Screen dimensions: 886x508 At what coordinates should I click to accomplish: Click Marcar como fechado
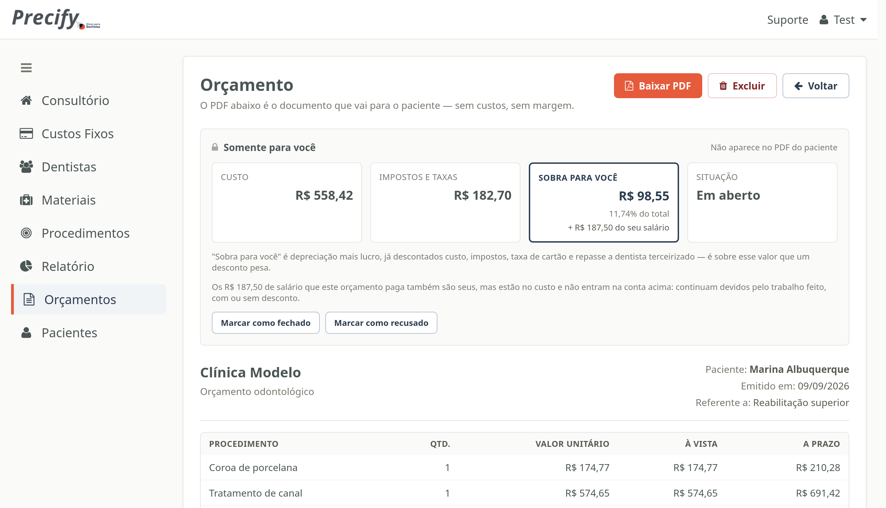pos(265,323)
